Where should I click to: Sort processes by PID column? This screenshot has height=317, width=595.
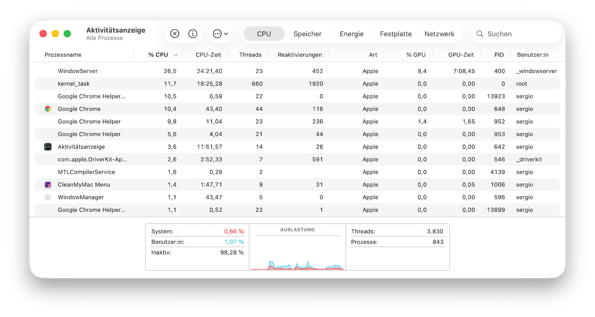pos(499,55)
